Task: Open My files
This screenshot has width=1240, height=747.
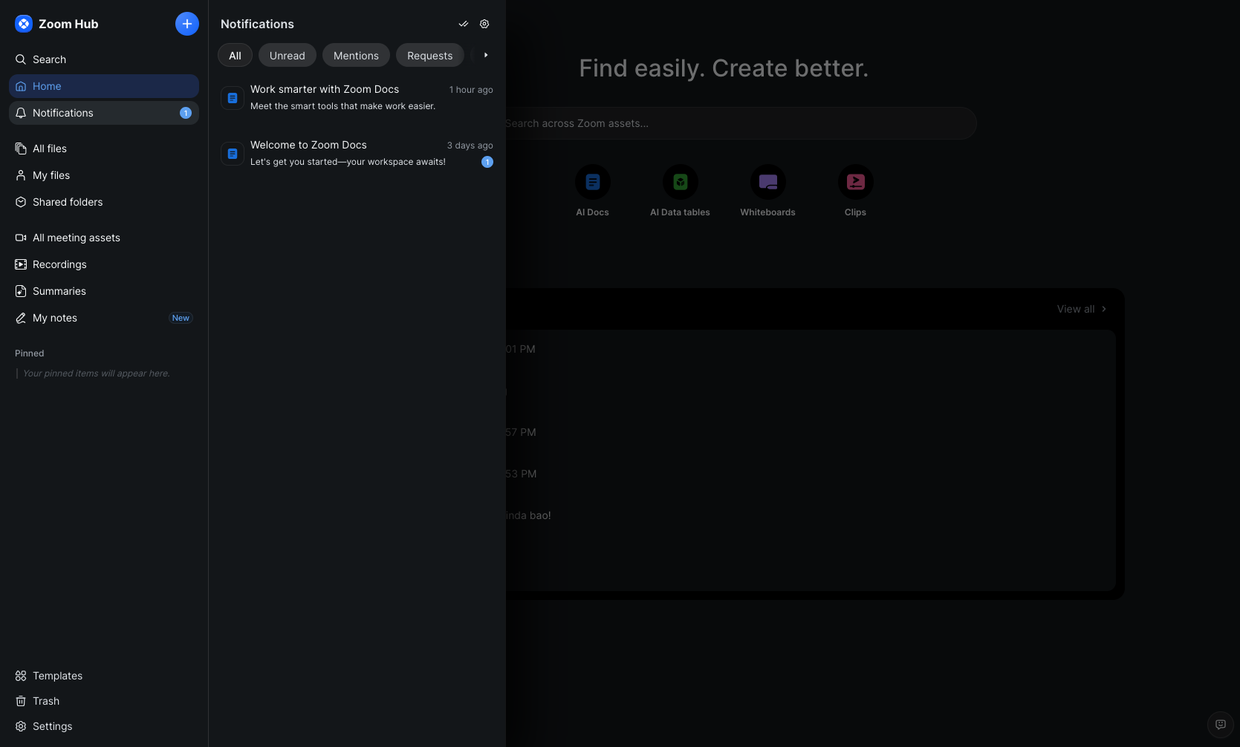Action: pos(104,175)
